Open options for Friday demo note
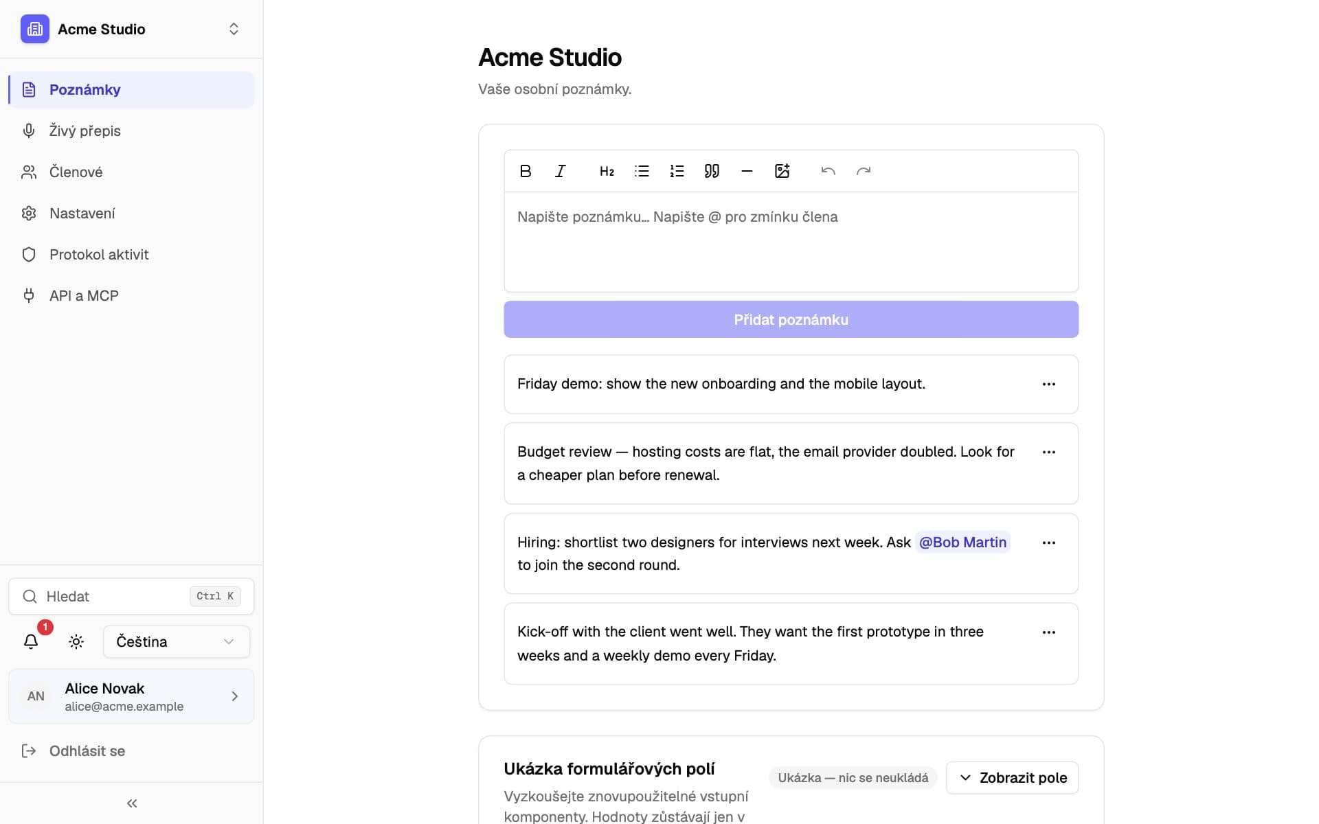This screenshot has height=824, width=1319. click(x=1048, y=384)
